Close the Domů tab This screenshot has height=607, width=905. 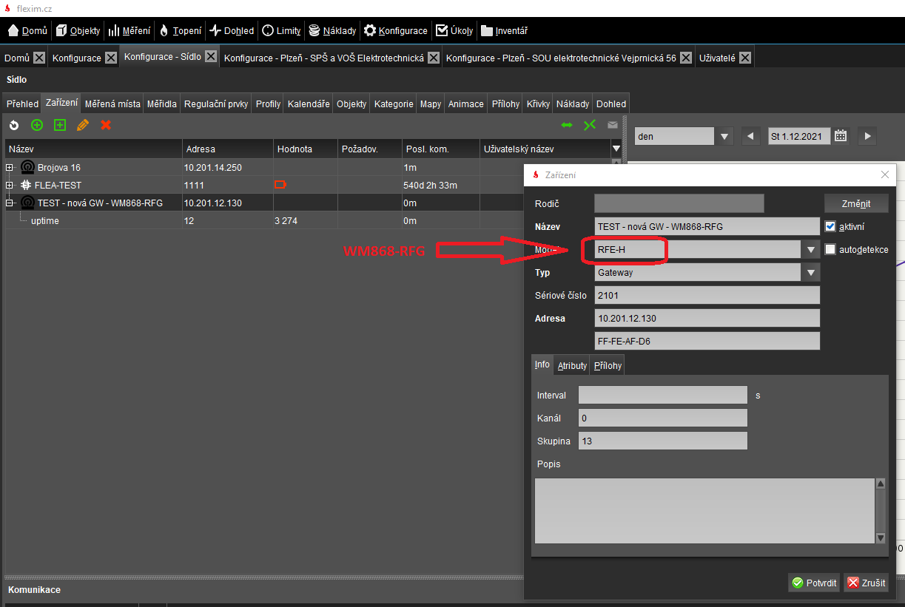39,58
